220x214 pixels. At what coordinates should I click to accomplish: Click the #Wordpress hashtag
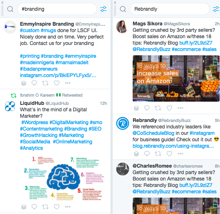(x=35, y=122)
